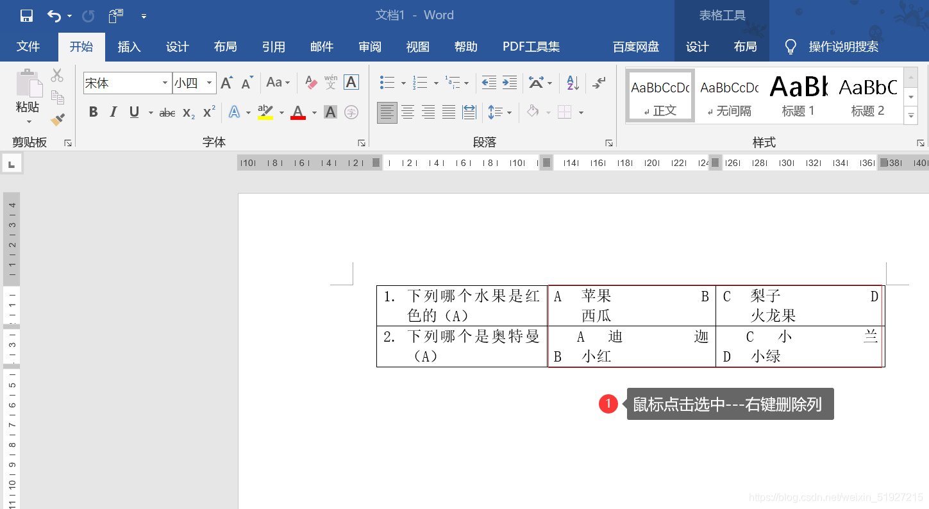Select the Format Painter brush
The width and height of the screenshot is (929, 509).
click(x=57, y=119)
